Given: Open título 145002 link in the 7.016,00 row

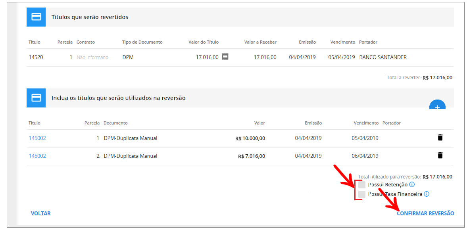Looking at the screenshot, I should coord(37,156).
